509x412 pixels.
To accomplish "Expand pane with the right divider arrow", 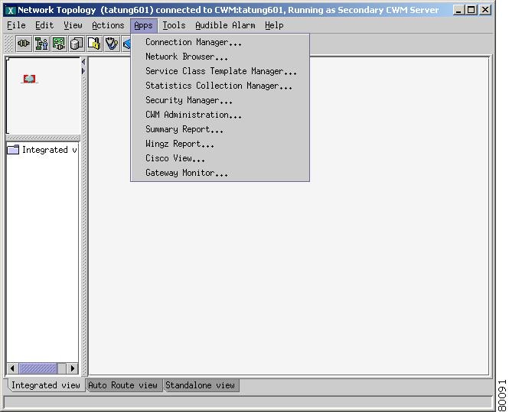I will [83, 70].
